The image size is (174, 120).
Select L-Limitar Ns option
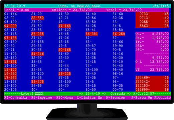pyautogui.click(x=90, y=98)
